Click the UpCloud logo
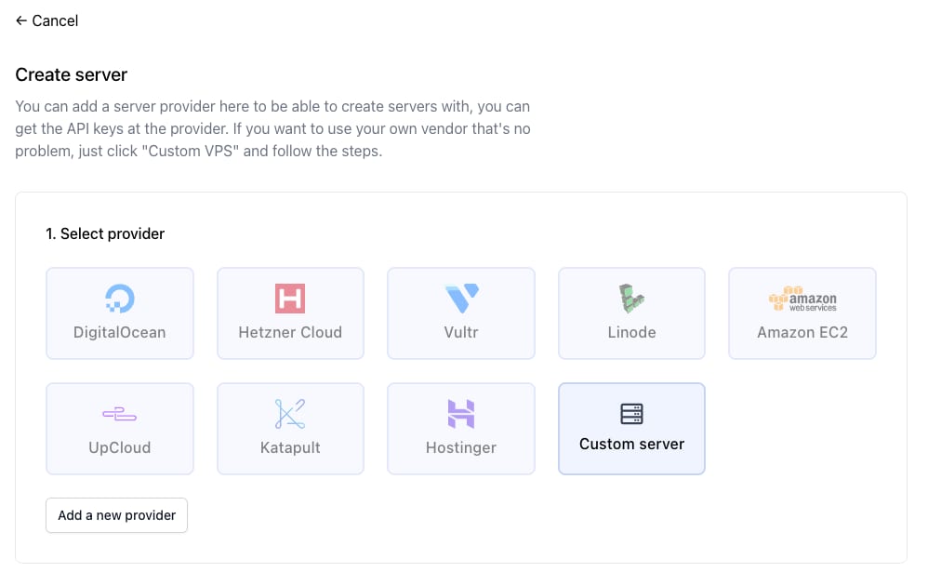928x572 pixels. click(x=119, y=411)
